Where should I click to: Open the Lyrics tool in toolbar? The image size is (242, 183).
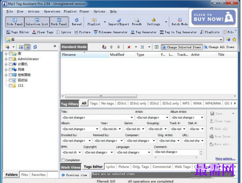[x=64, y=32]
